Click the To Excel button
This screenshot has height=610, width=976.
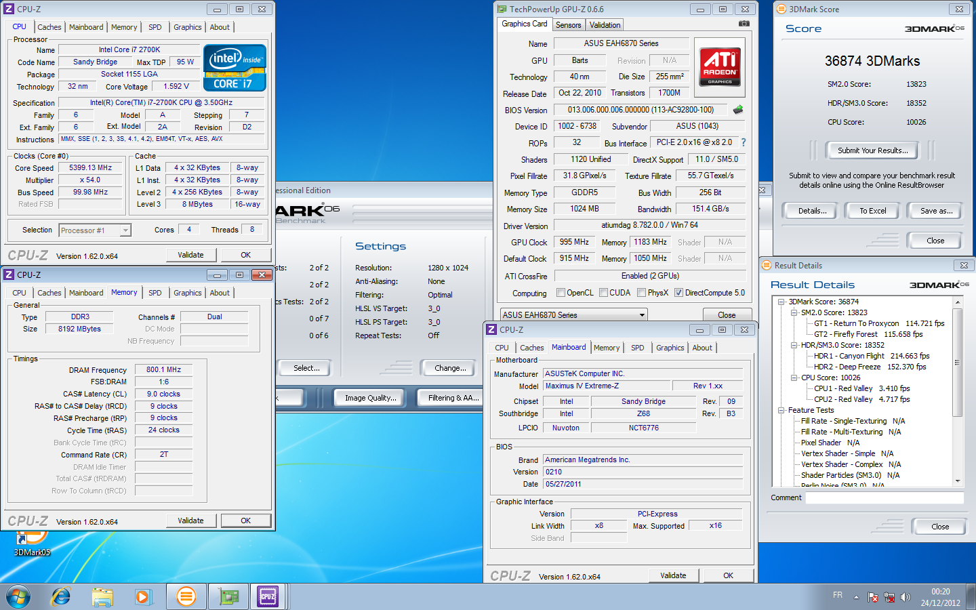872,211
